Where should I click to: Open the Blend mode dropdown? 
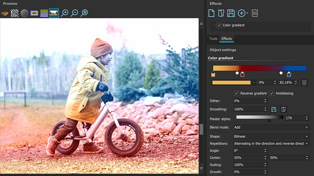coord(271,127)
